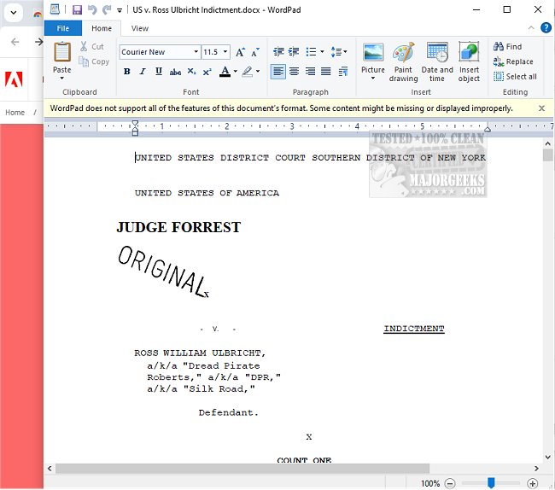Open WordPad Help question mark icon
Image resolution: width=555 pixels, height=490 pixels.
pyautogui.click(x=546, y=27)
